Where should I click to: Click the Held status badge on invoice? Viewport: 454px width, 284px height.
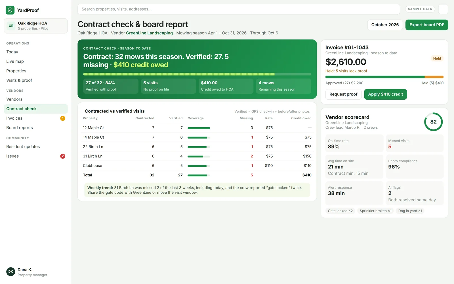(x=437, y=59)
